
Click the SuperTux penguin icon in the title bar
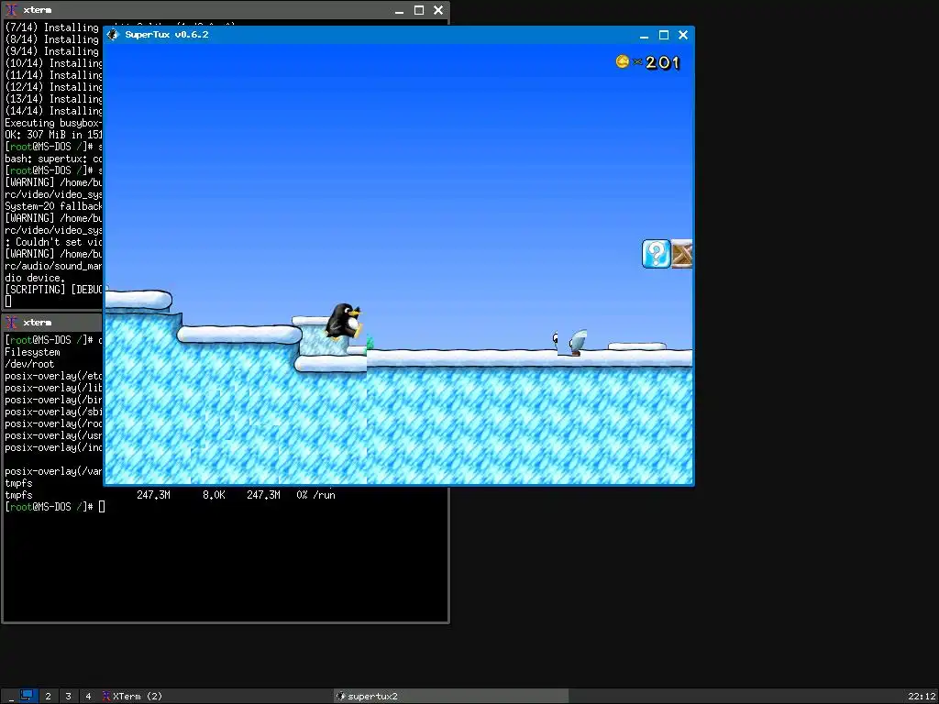113,35
